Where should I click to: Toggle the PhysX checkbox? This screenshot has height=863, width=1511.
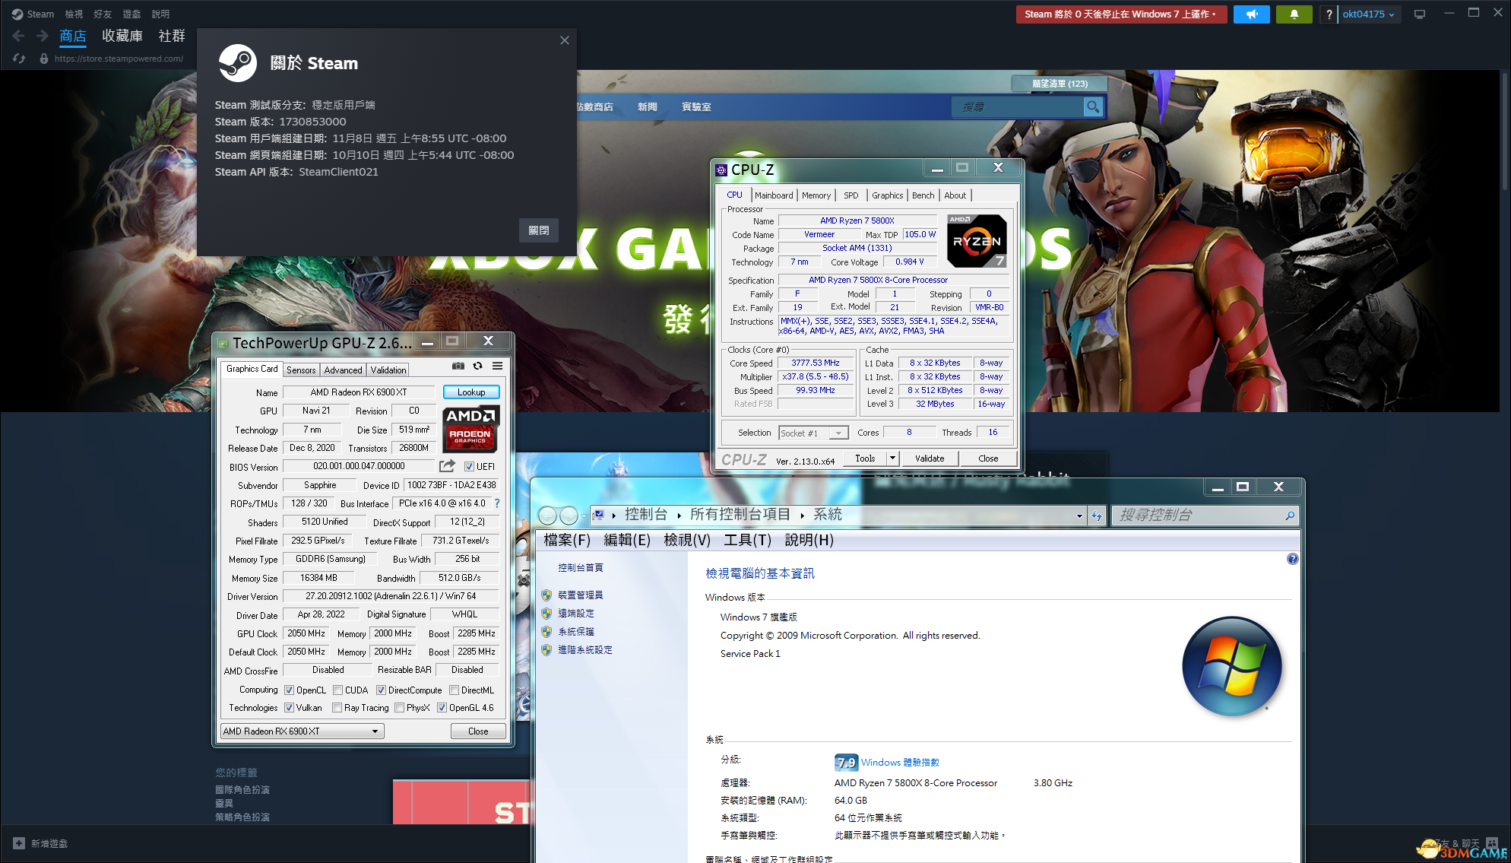[399, 708]
